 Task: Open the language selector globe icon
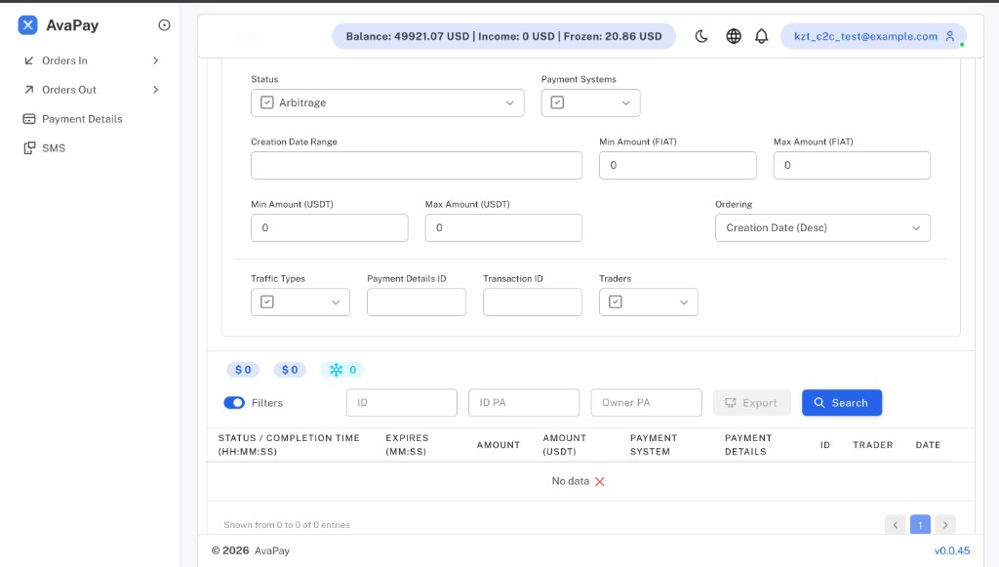pos(734,36)
